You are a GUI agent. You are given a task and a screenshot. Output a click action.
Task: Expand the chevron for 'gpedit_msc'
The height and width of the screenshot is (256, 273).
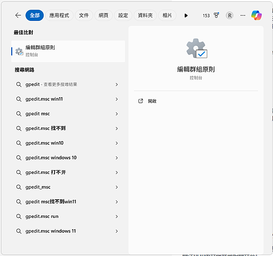[116, 187]
